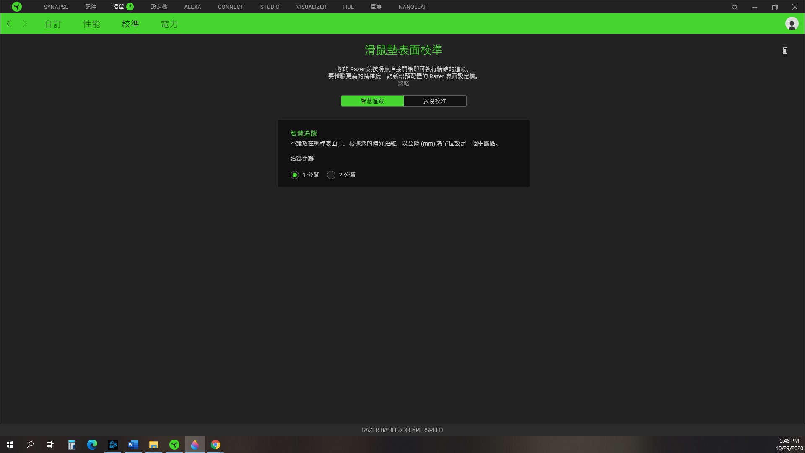Open Task View on the taskbar
Screen dimensions: 805x453
point(50,445)
